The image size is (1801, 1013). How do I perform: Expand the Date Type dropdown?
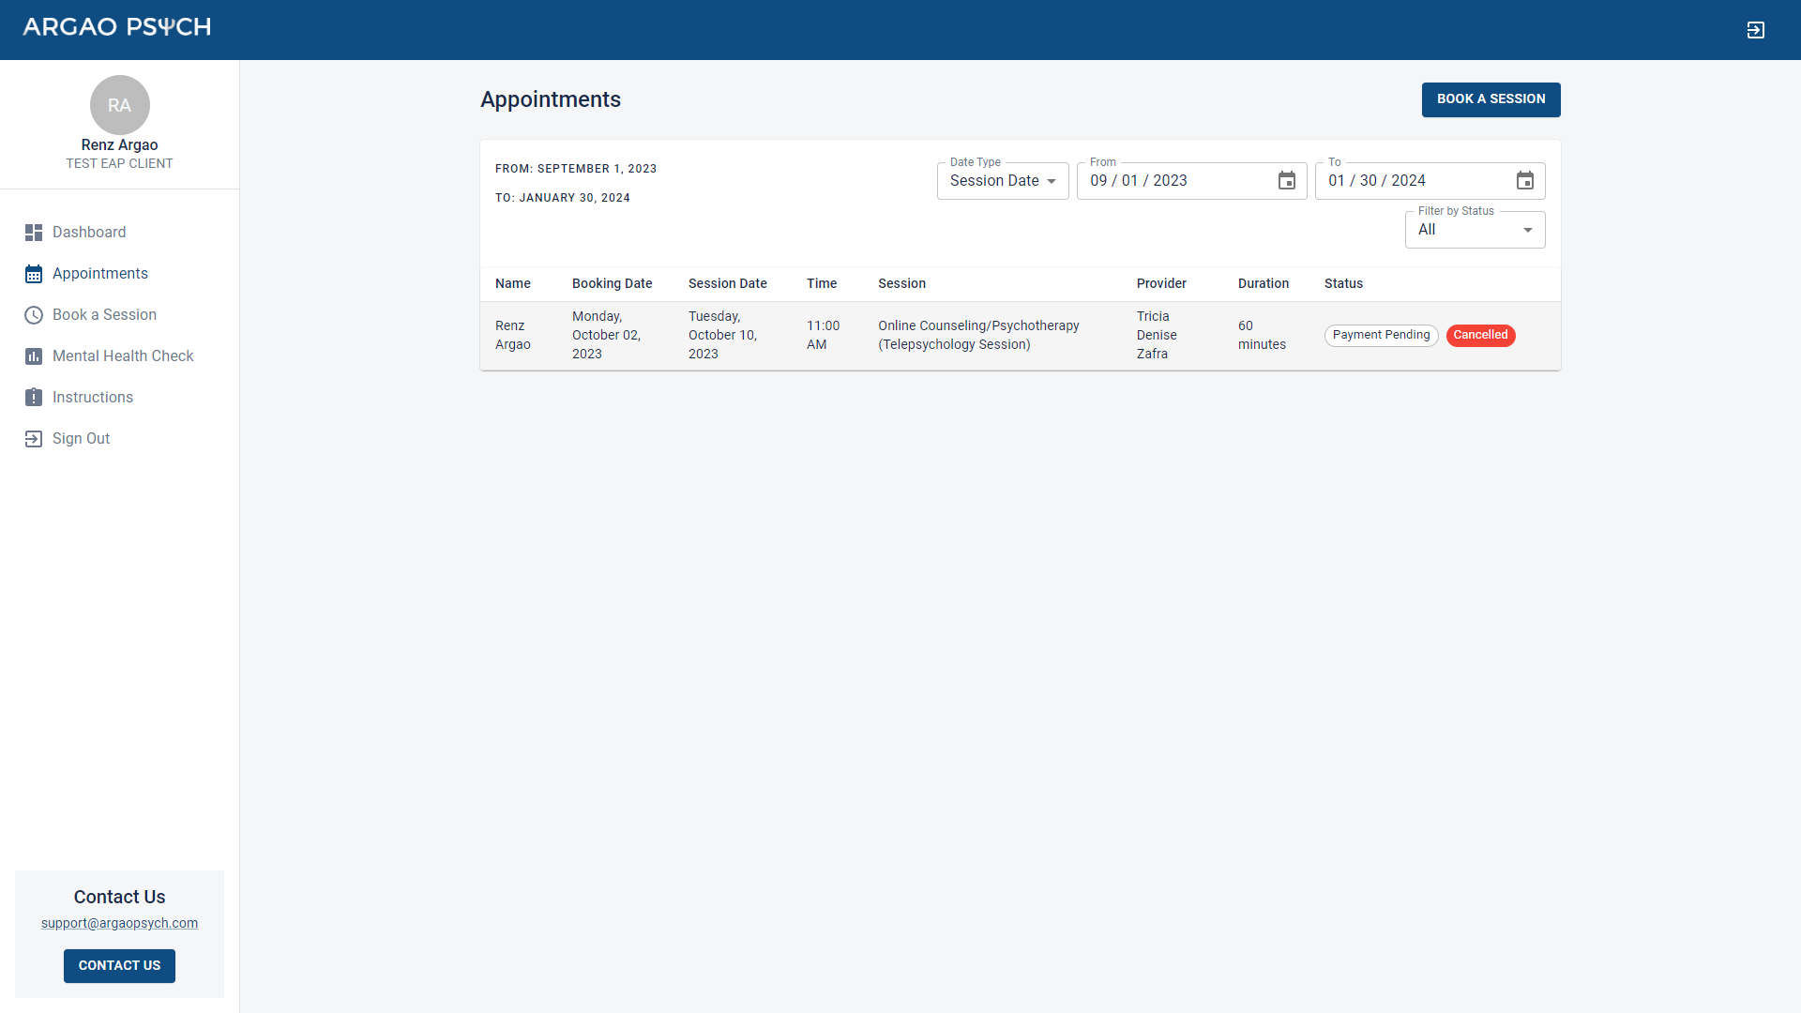click(1002, 181)
